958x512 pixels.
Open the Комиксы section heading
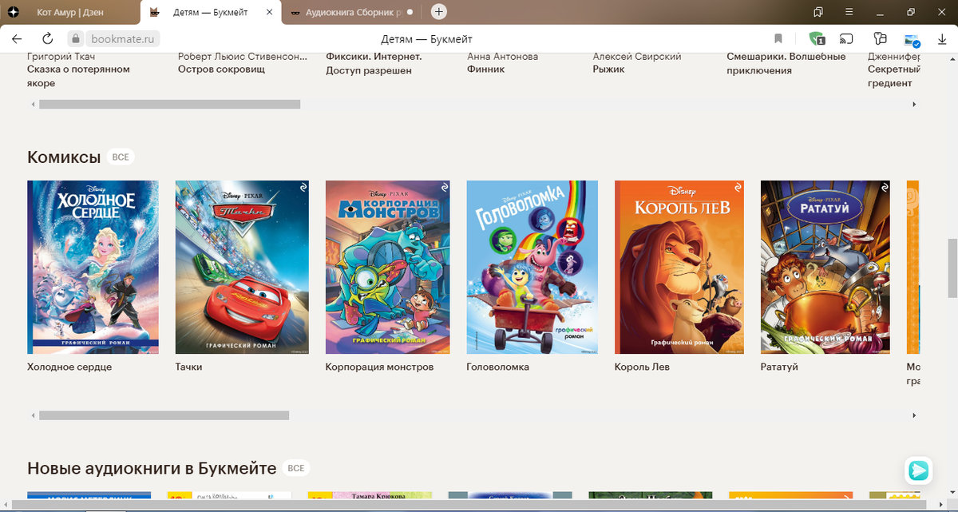click(64, 157)
